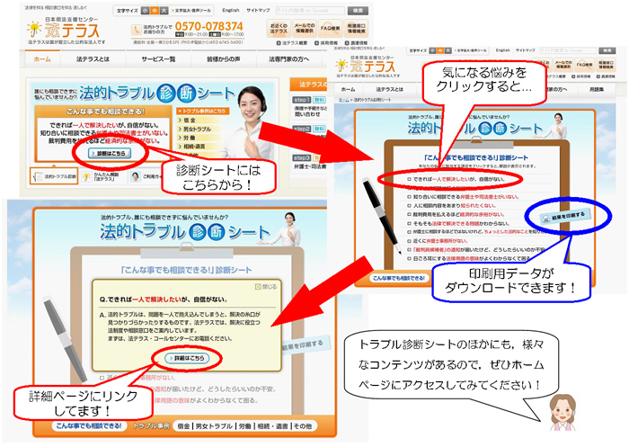Image resolution: width=629 pixels, height=447 pixels.
Task: Click 法テラス logo in right page
Action: (x=367, y=65)
